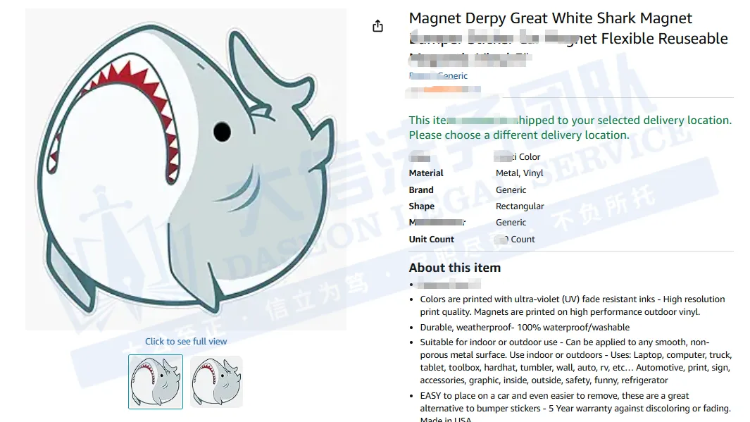The image size is (750, 422).
Task: Click the 'EASY to place on a car' bullet
Action: click(x=575, y=407)
